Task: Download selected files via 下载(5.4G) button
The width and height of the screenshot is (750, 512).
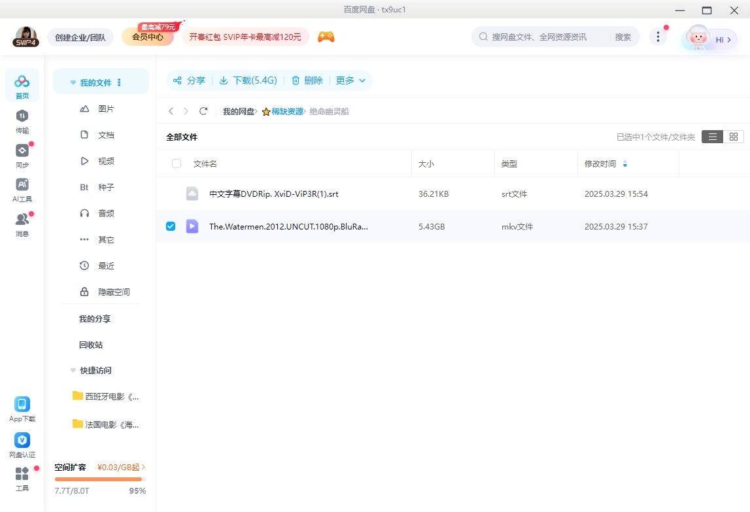Action: [x=253, y=80]
